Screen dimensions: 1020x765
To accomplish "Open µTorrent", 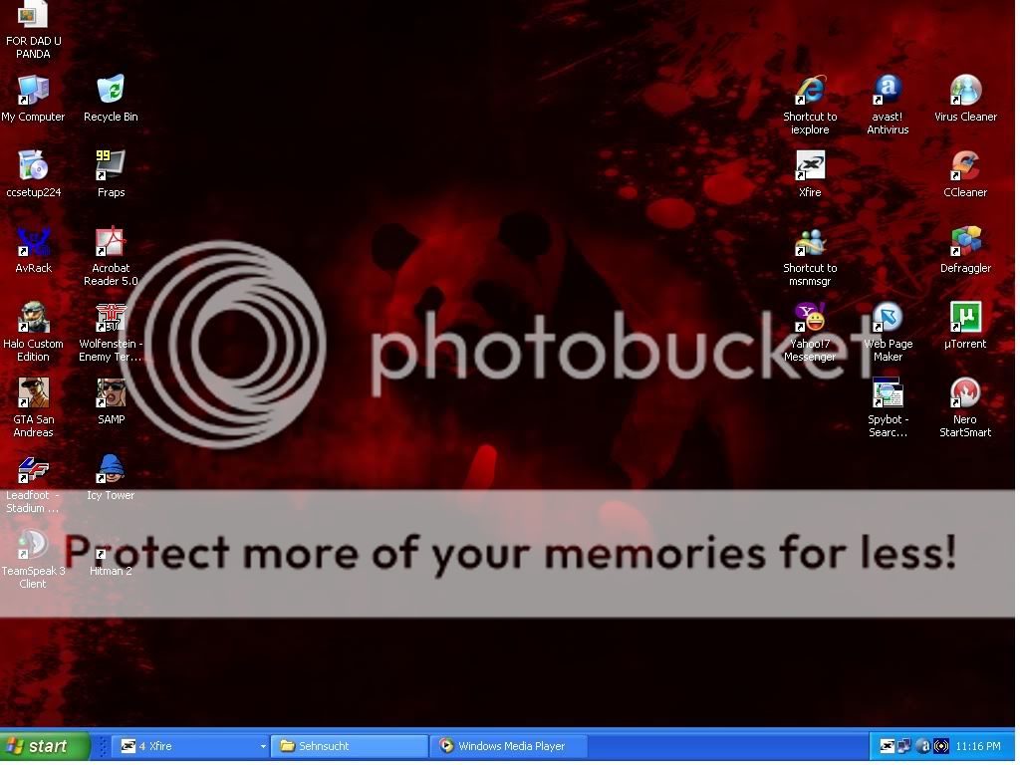I will (x=963, y=317).
